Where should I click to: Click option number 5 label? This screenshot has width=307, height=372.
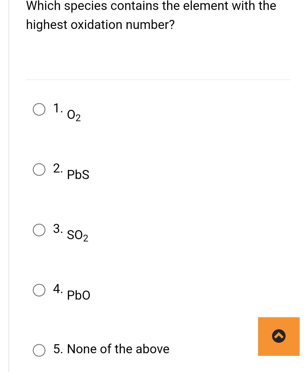tap(58, 349)
